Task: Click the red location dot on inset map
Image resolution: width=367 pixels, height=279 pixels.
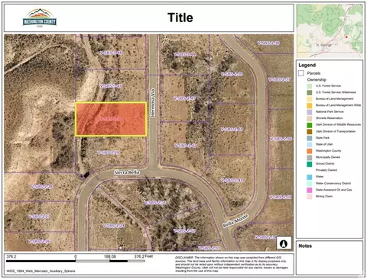Action: click(346, 37)
